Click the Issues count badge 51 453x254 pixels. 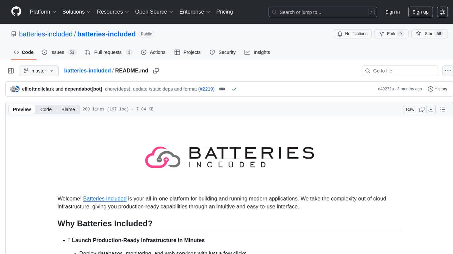click(x=72, y=52)
